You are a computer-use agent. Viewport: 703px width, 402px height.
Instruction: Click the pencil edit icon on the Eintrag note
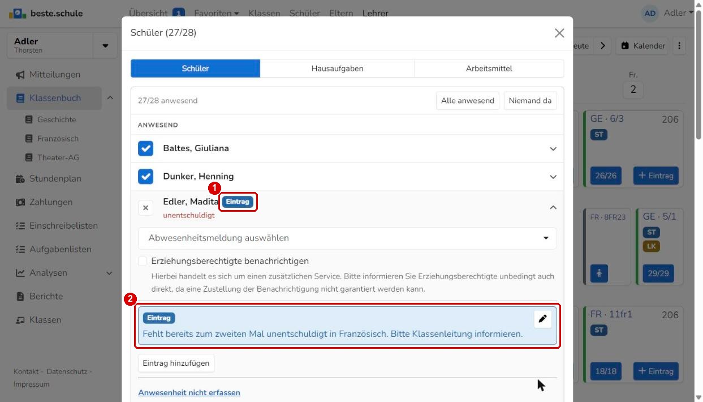coord(542,319)
